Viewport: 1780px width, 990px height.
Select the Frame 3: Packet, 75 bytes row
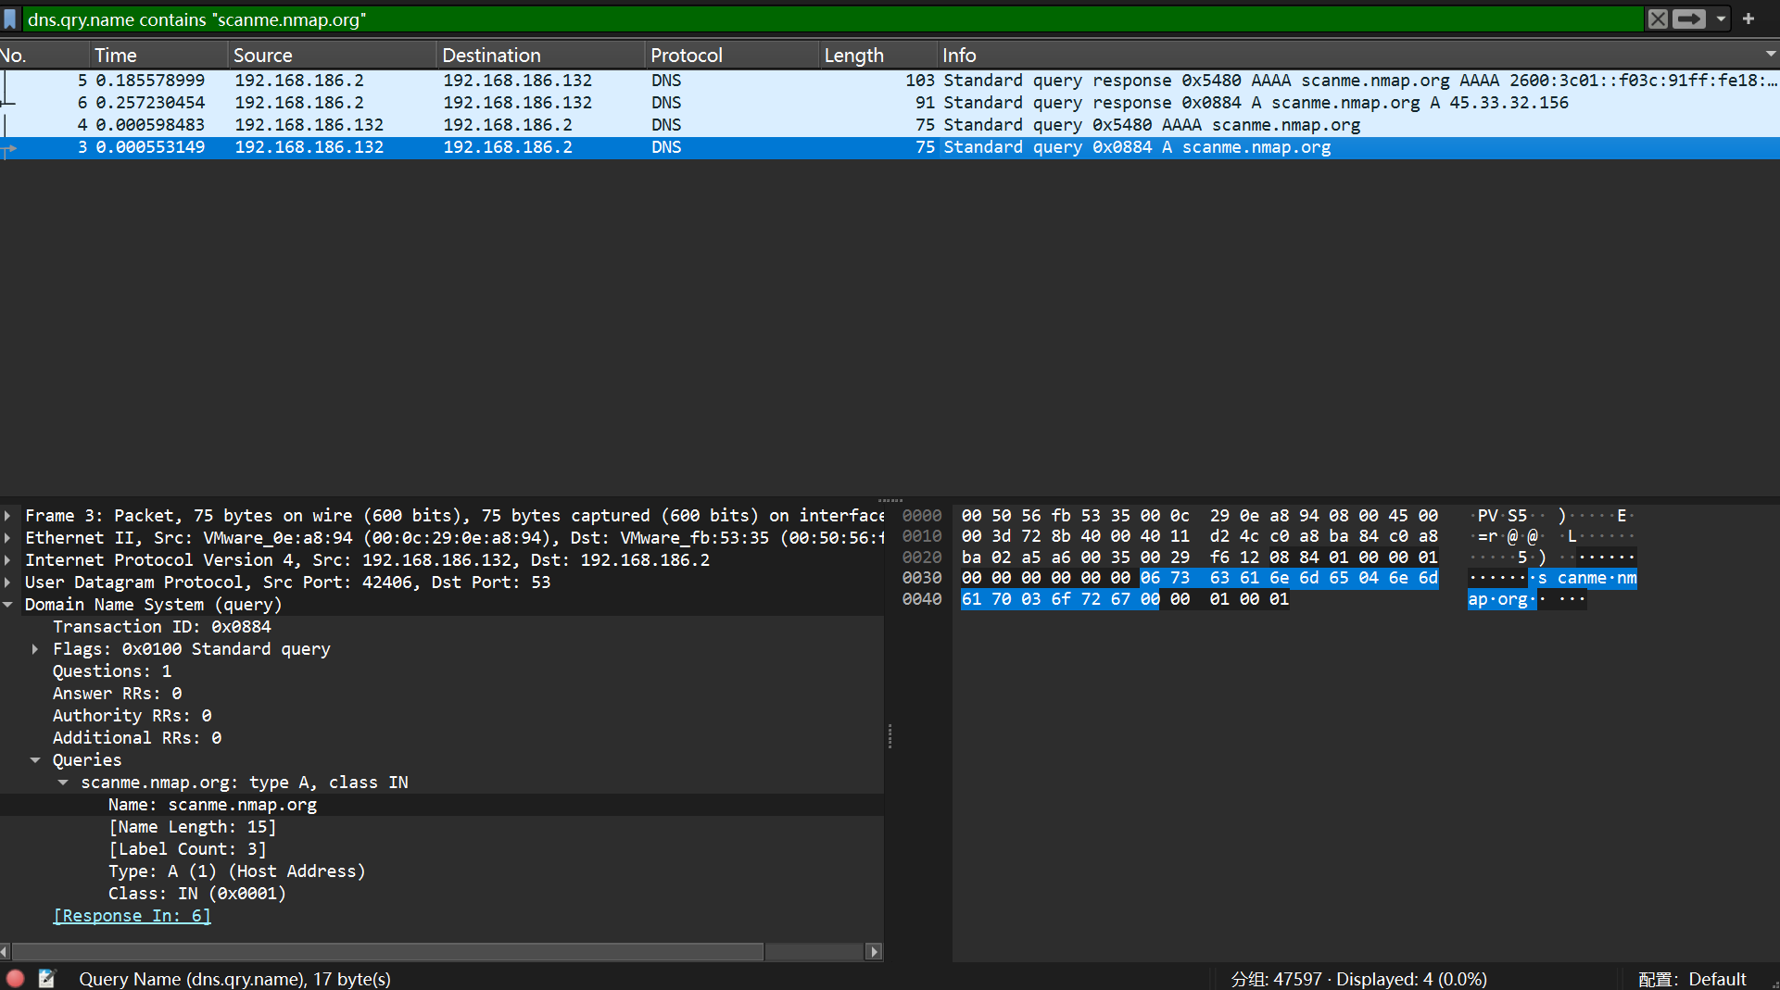442,516
